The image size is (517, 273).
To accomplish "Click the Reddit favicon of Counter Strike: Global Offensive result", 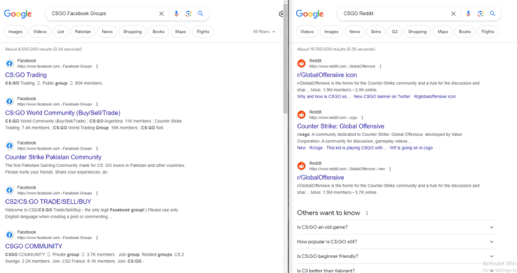I will [301, 115].
